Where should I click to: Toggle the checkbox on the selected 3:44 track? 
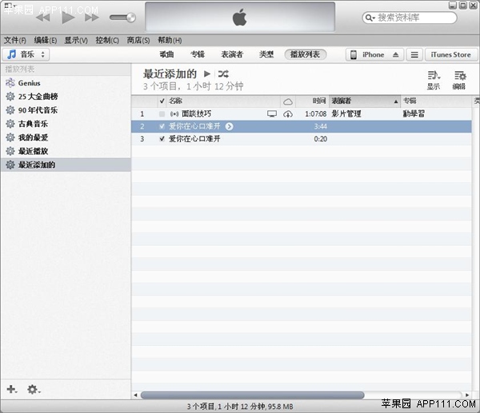(162, 126)
